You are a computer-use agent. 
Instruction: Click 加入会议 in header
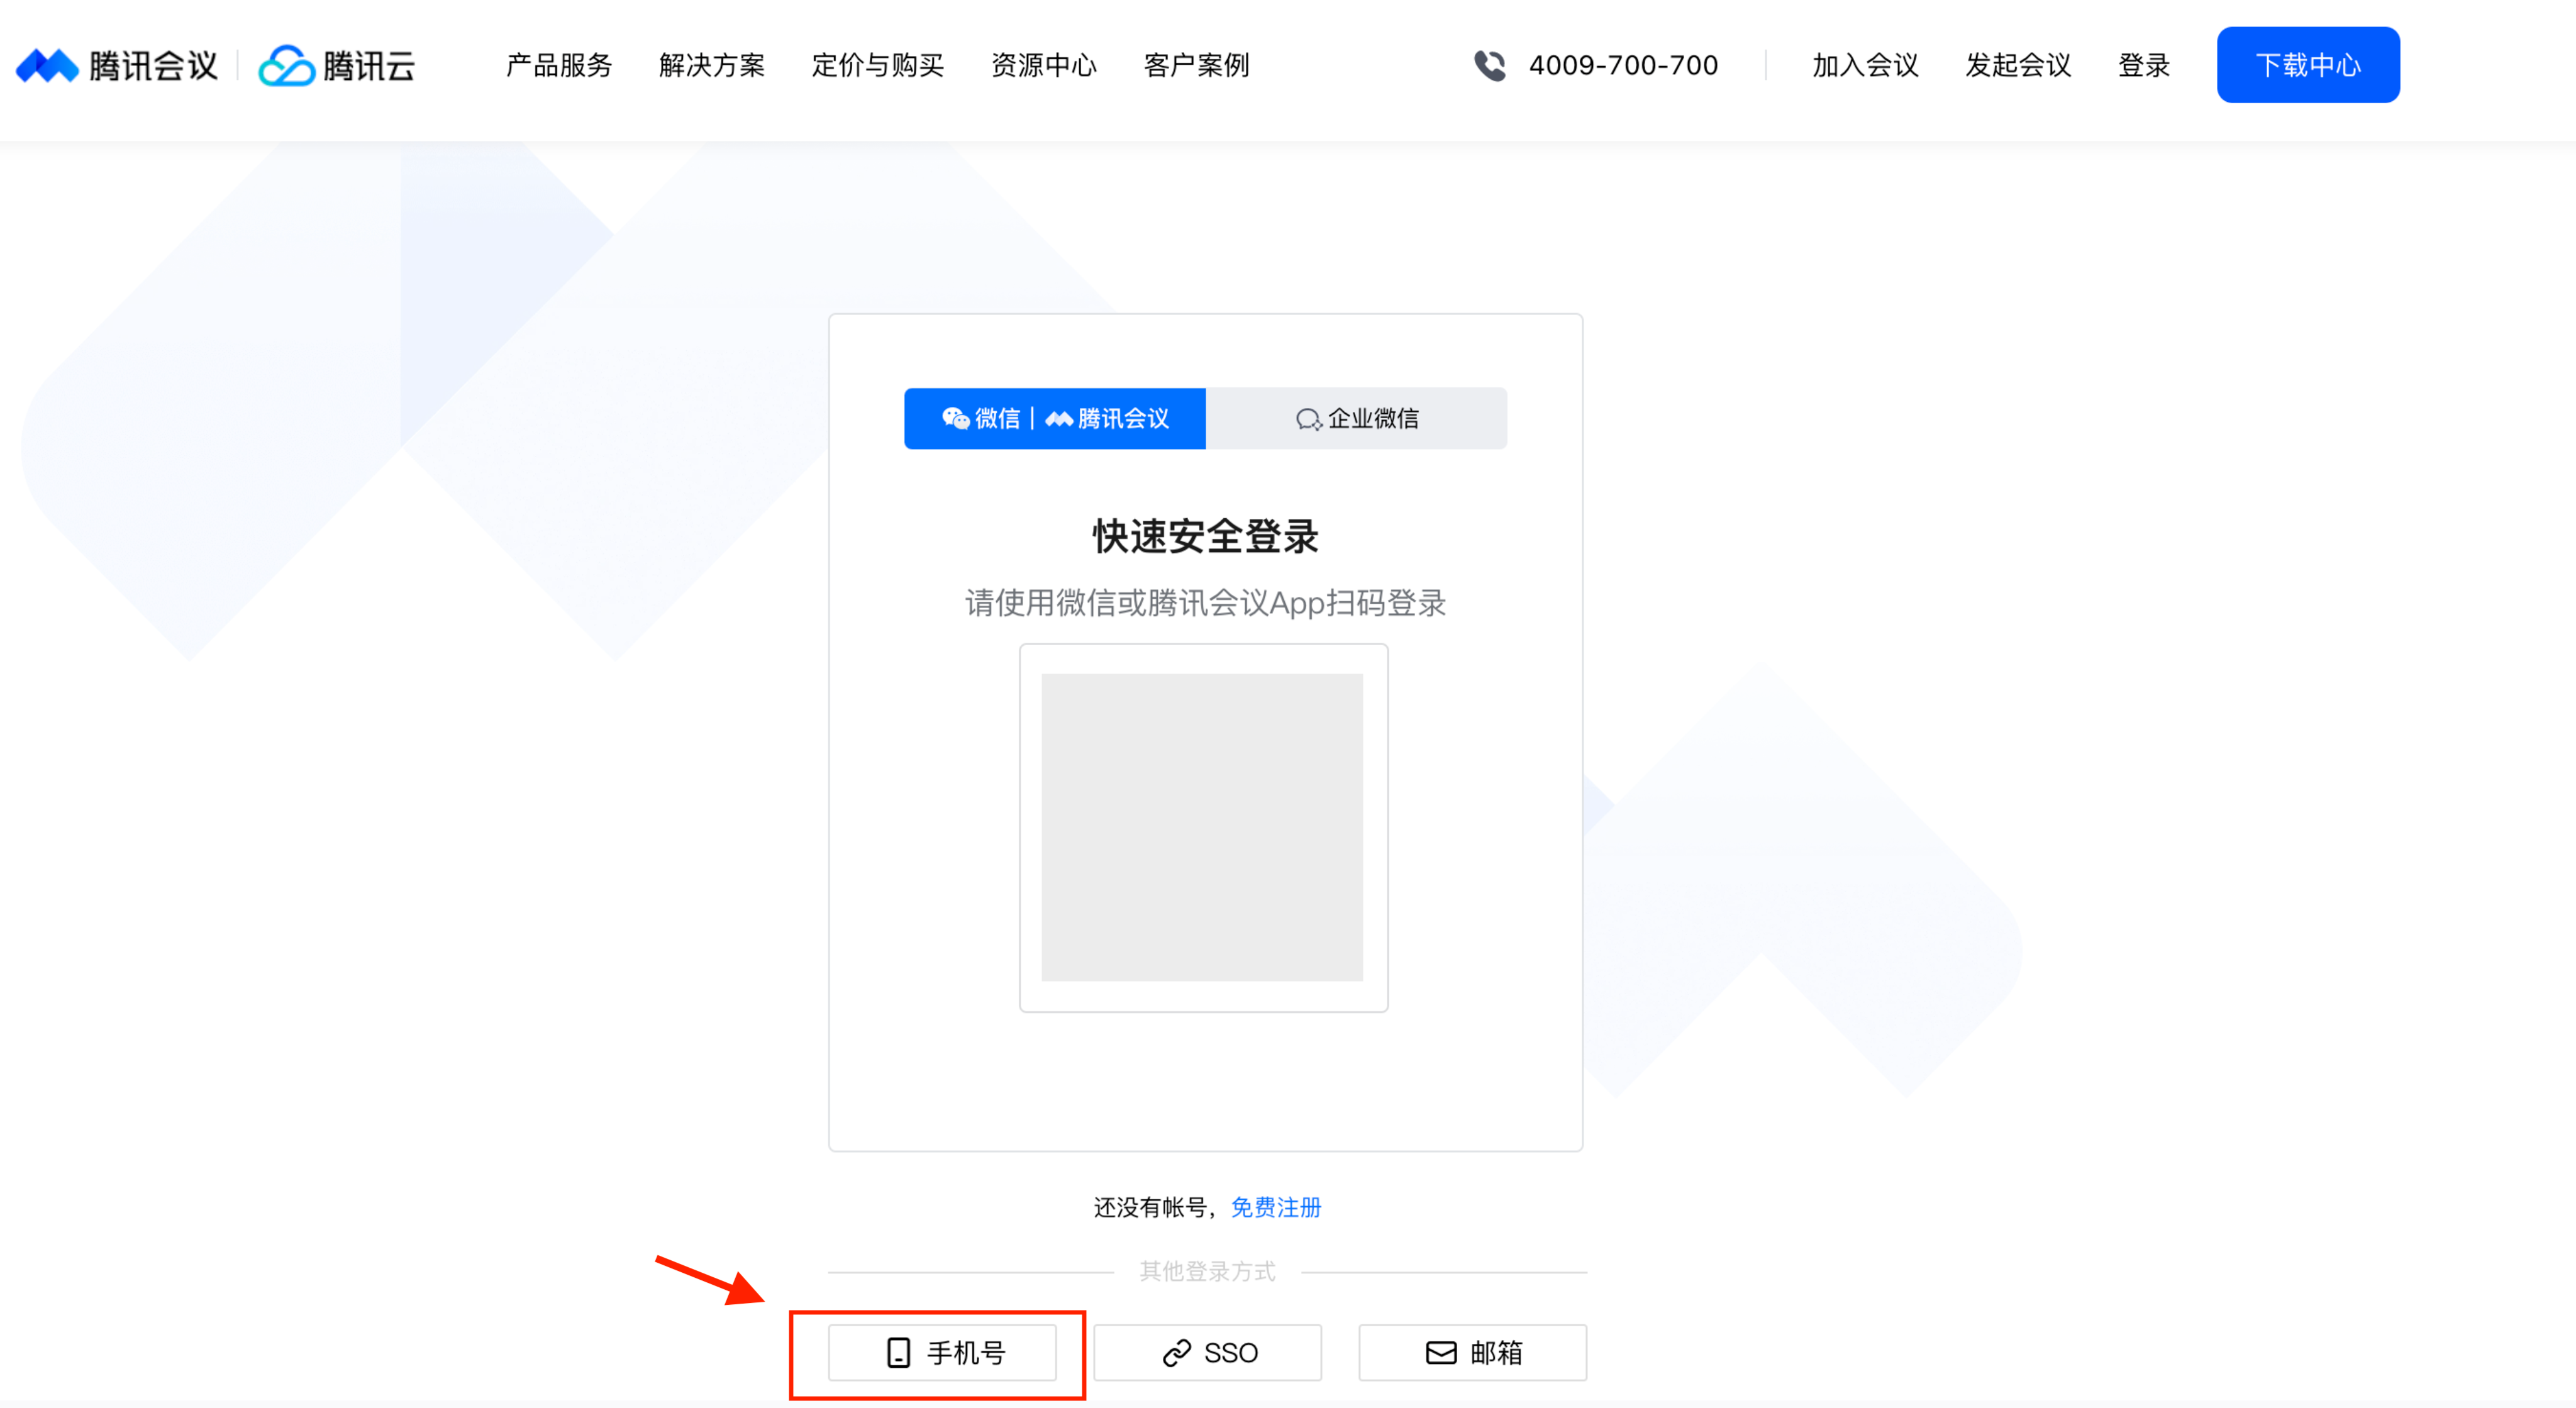(x=1866, y=66)
